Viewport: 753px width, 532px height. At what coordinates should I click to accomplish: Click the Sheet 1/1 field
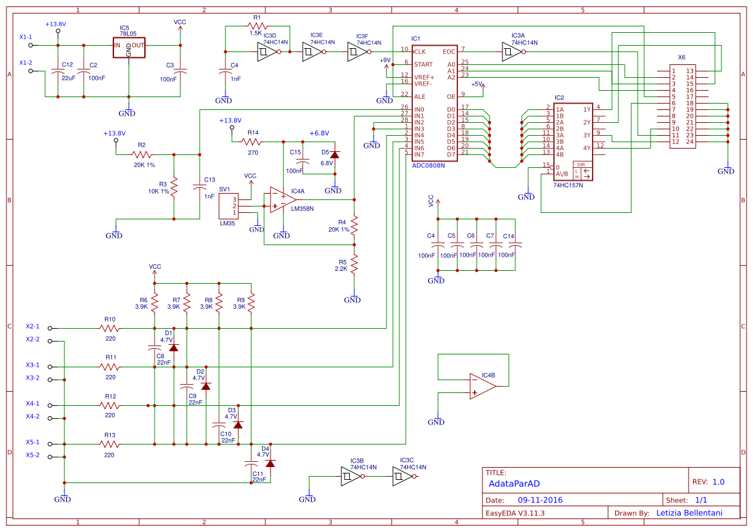coord(702,499)
